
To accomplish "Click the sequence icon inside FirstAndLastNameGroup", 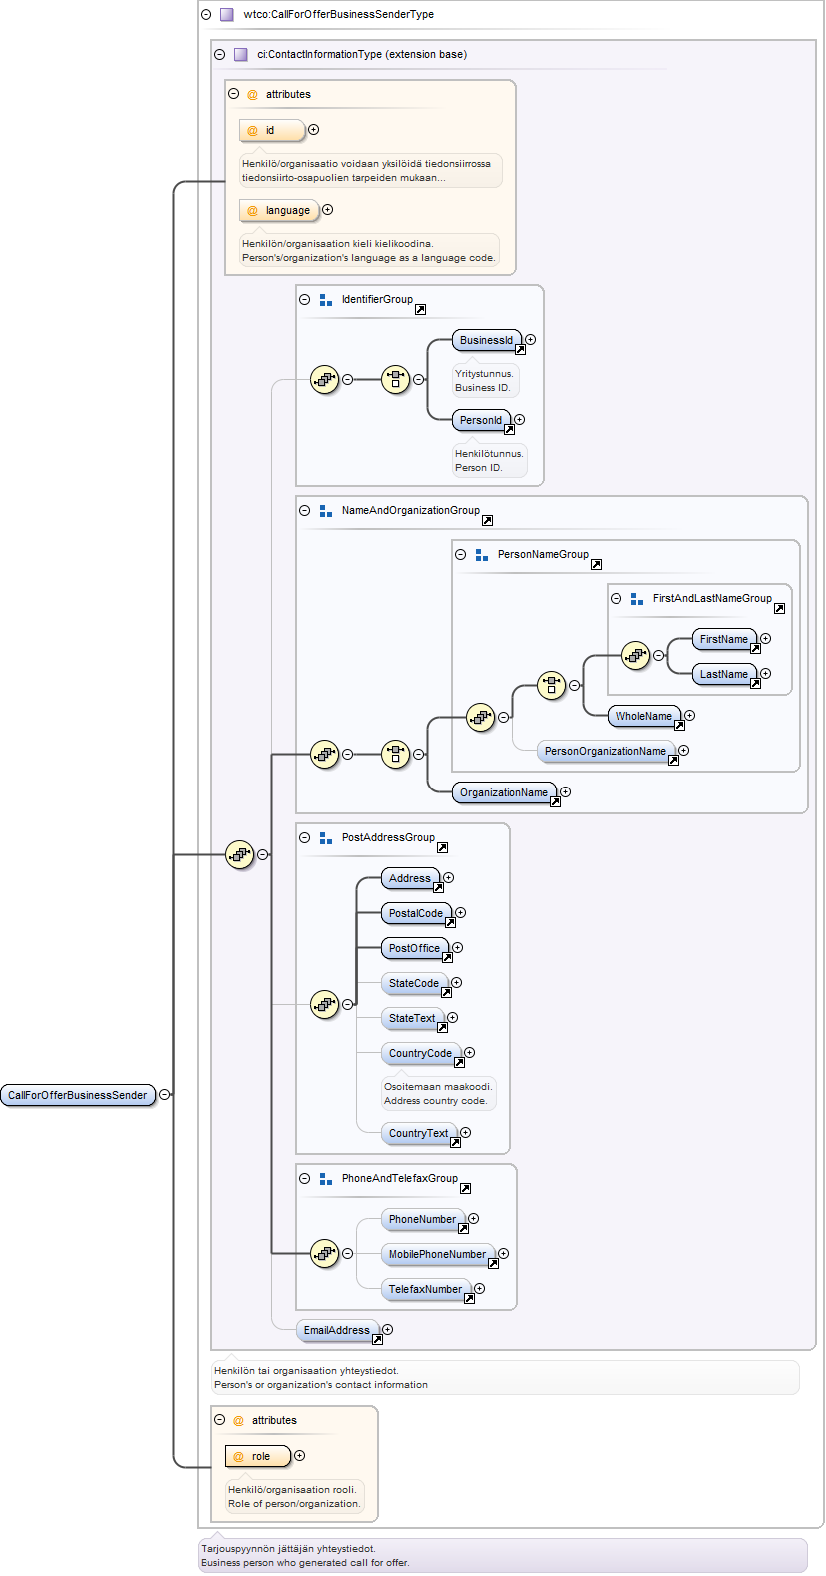I will [636, 656].
